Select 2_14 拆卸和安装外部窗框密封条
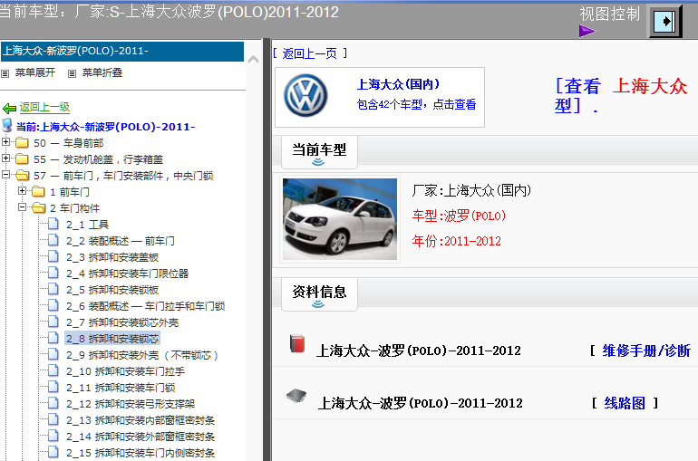Viewport: 698px width, 461px height. (141, 437)
